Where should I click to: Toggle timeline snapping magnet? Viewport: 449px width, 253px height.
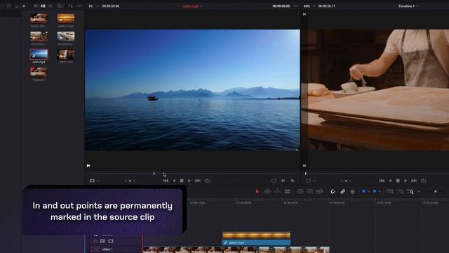[x=333, y=192]
